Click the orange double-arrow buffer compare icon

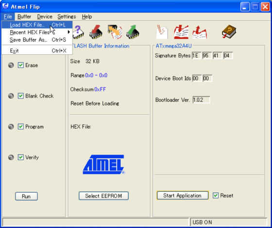[115, 32]
